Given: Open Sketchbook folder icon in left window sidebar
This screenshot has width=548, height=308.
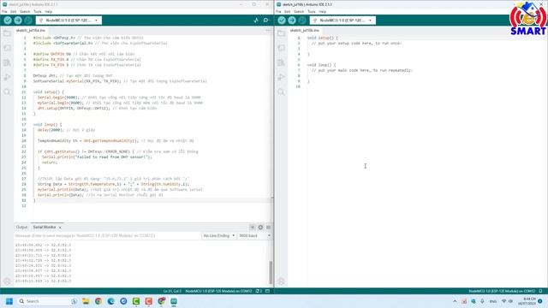Looking at the screenshot, I should coord(7,33).
